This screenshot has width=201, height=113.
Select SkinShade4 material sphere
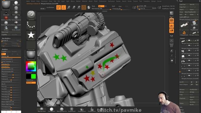16,3
